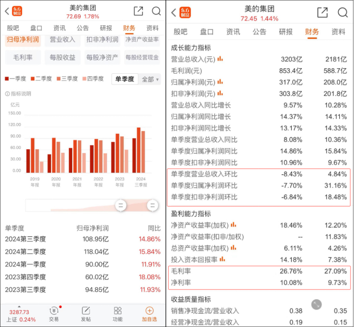The image size is (354, 327).
Task: Toggle the 单季度 view button
Action: pos(125,79)
